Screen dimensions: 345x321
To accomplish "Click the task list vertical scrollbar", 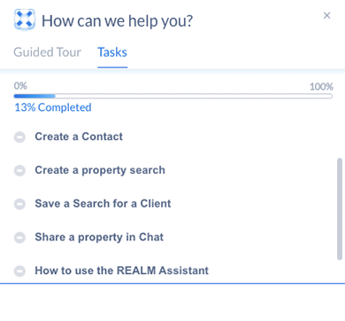I will click(340, 209).
